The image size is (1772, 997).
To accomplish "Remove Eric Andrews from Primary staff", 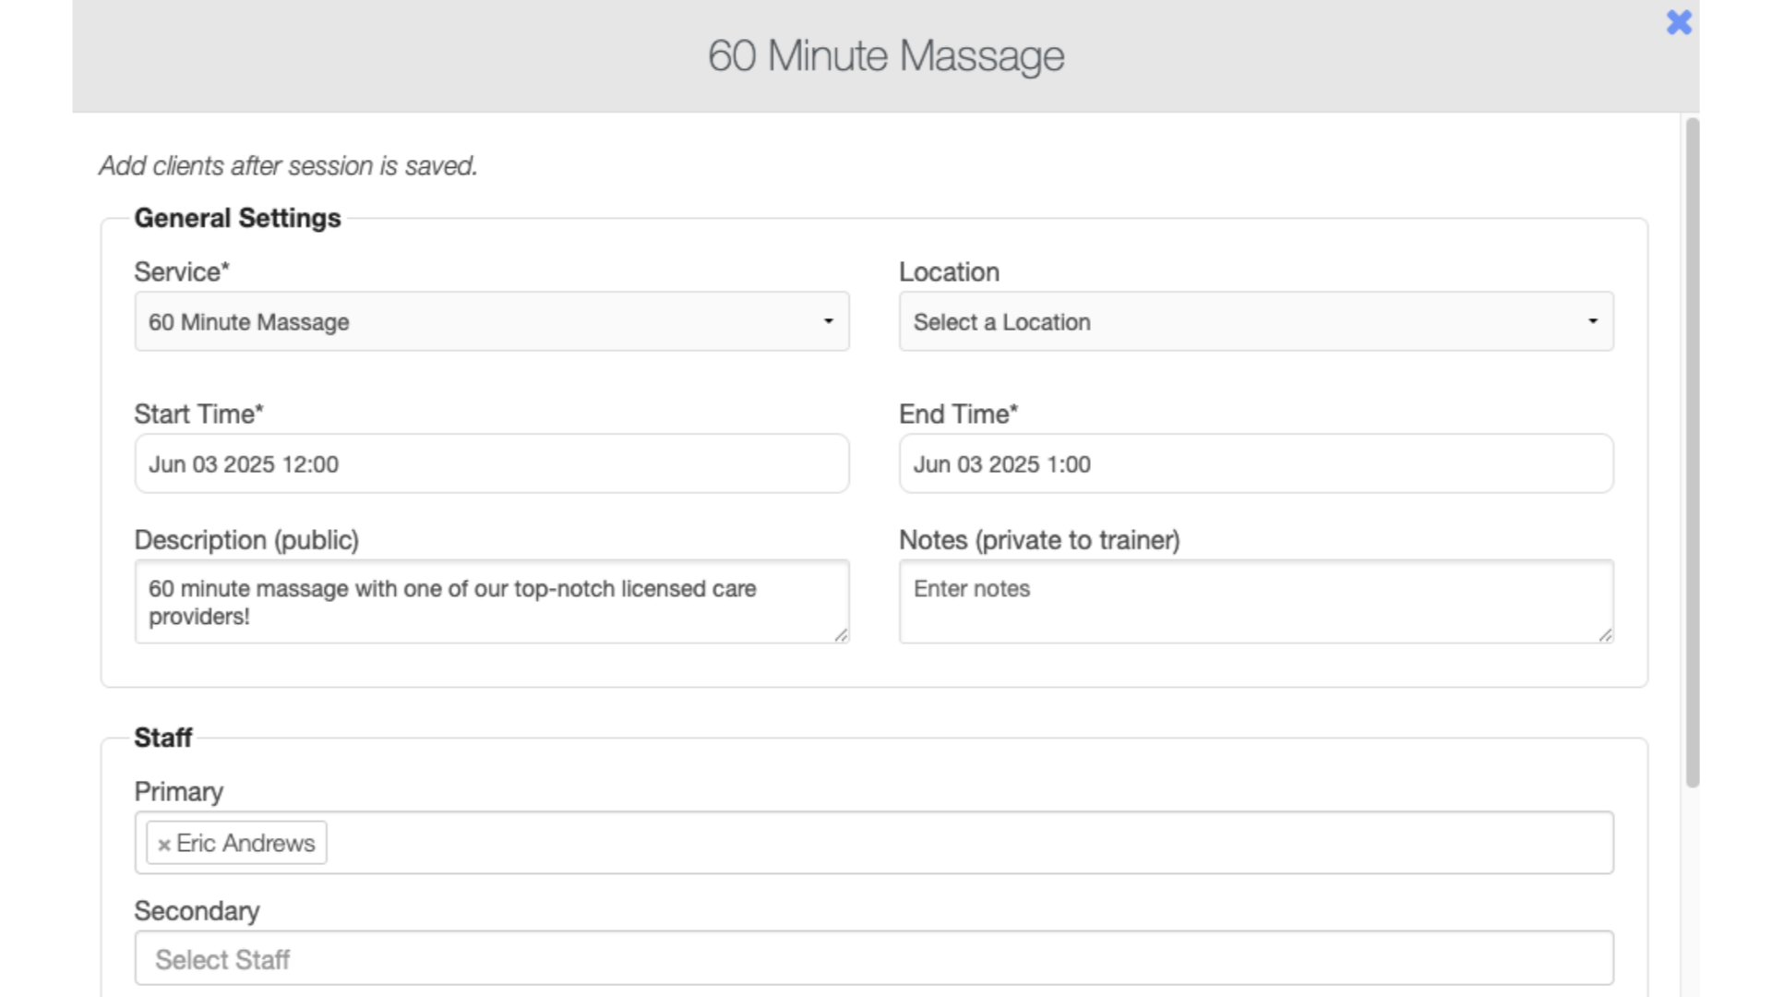I will 163,845.
